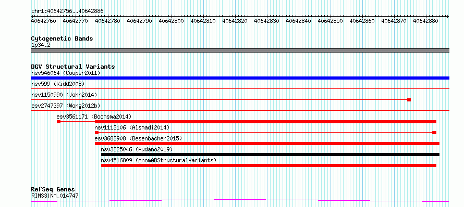Screen dimensions: 464x207
Task: Click ruler position 40642820
Action: coord(235,21)
